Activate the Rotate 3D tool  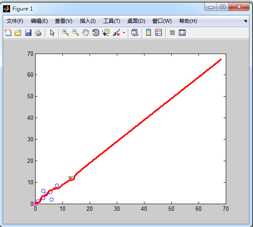96,32
